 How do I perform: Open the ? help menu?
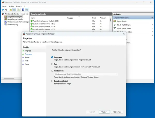pyautogui.click(x=24, y=6)
